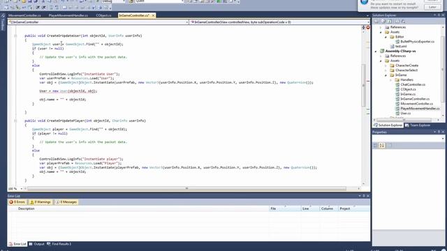Open the 100 % zoom dropdown
Image resolution: width=447 pixels, height=251 pixels.
[22, 189]
